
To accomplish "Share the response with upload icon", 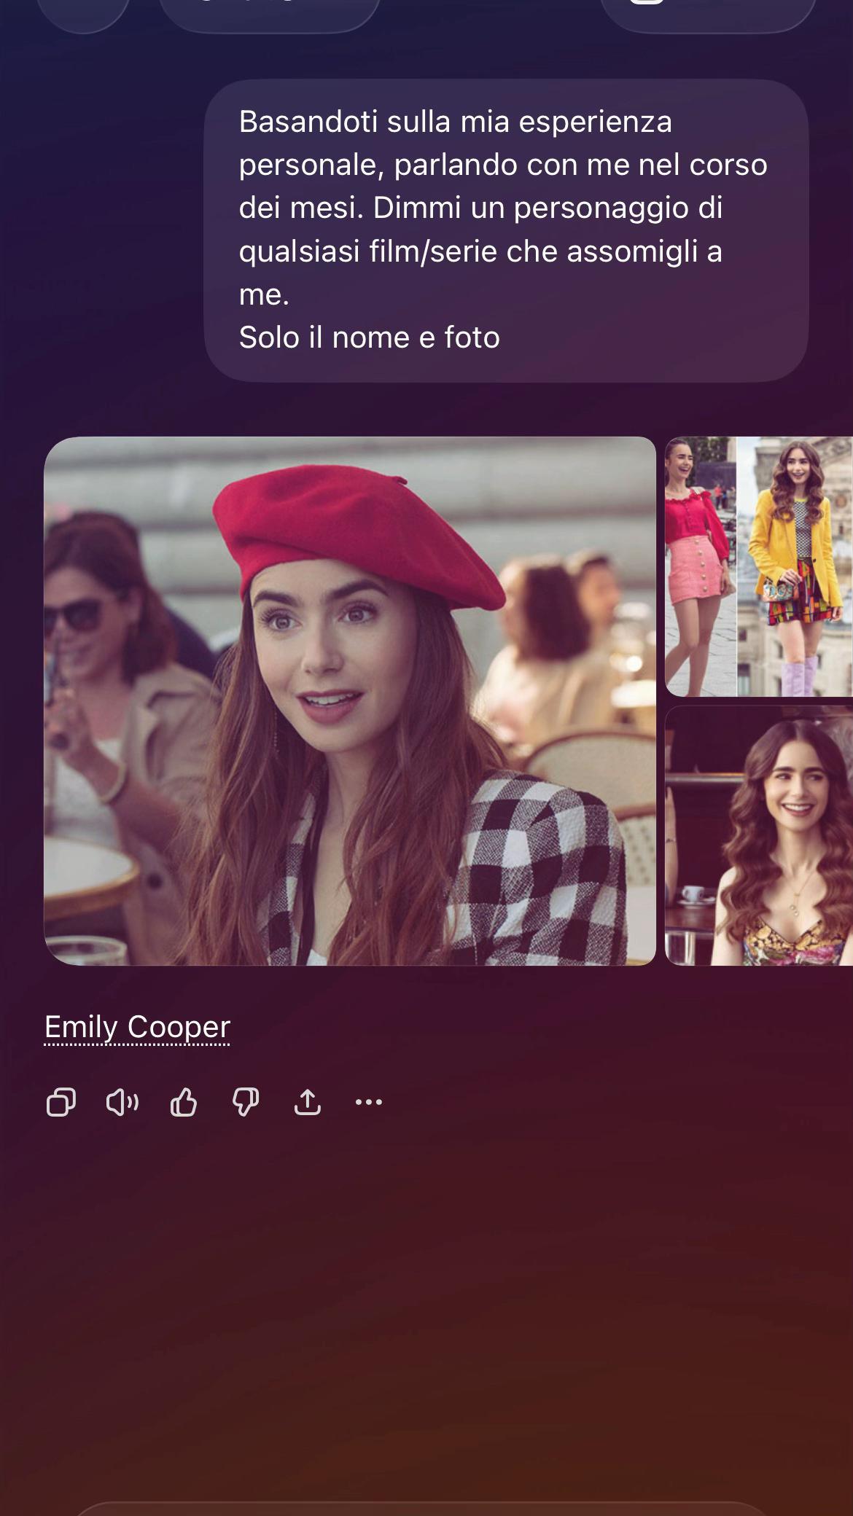I will click(307, 1102).
